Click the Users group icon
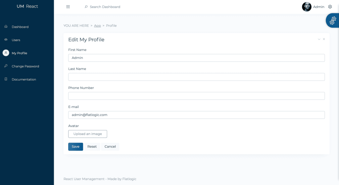The width and height of the screenshot is (339, 185). [6, 40]
